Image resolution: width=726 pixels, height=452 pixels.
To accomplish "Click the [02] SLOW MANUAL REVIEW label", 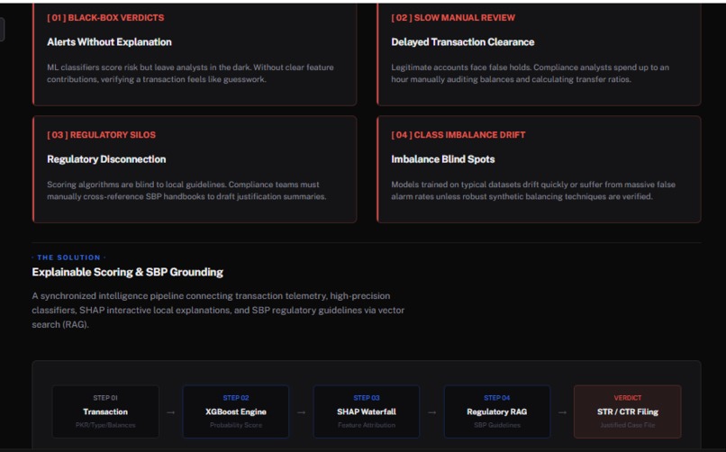I will coord(453,18).
